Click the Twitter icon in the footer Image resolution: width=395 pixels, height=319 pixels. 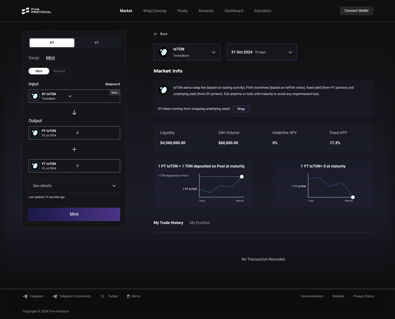102,296
